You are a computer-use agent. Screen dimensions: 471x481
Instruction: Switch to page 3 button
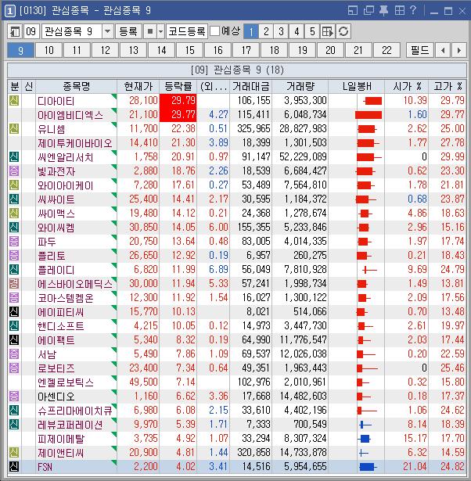(281, 31)
